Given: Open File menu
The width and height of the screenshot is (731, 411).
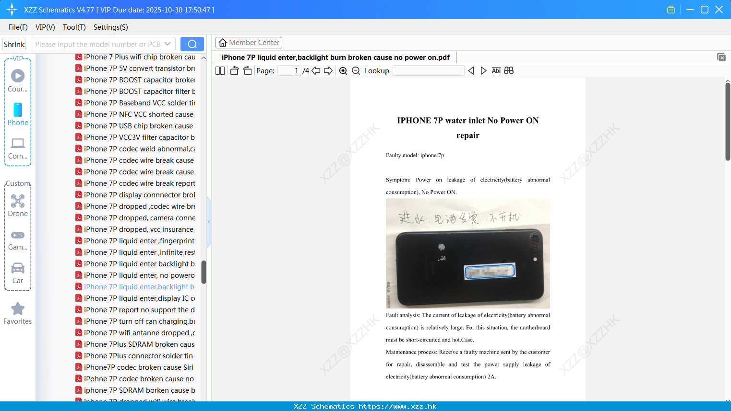Looking at the screenshot, I should click(18, 27).
